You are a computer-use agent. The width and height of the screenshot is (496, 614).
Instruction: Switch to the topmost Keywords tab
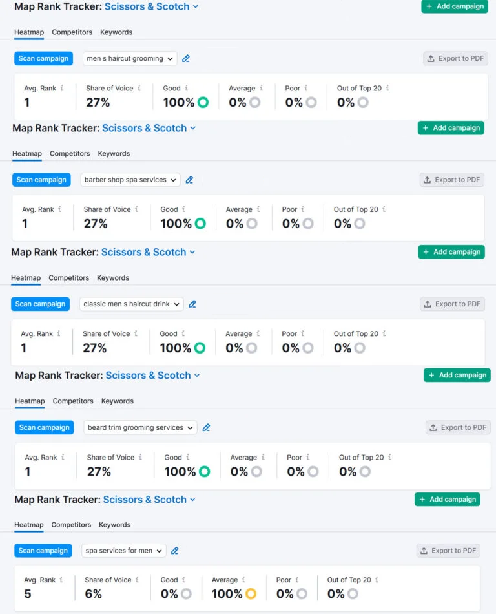point(116,32)
